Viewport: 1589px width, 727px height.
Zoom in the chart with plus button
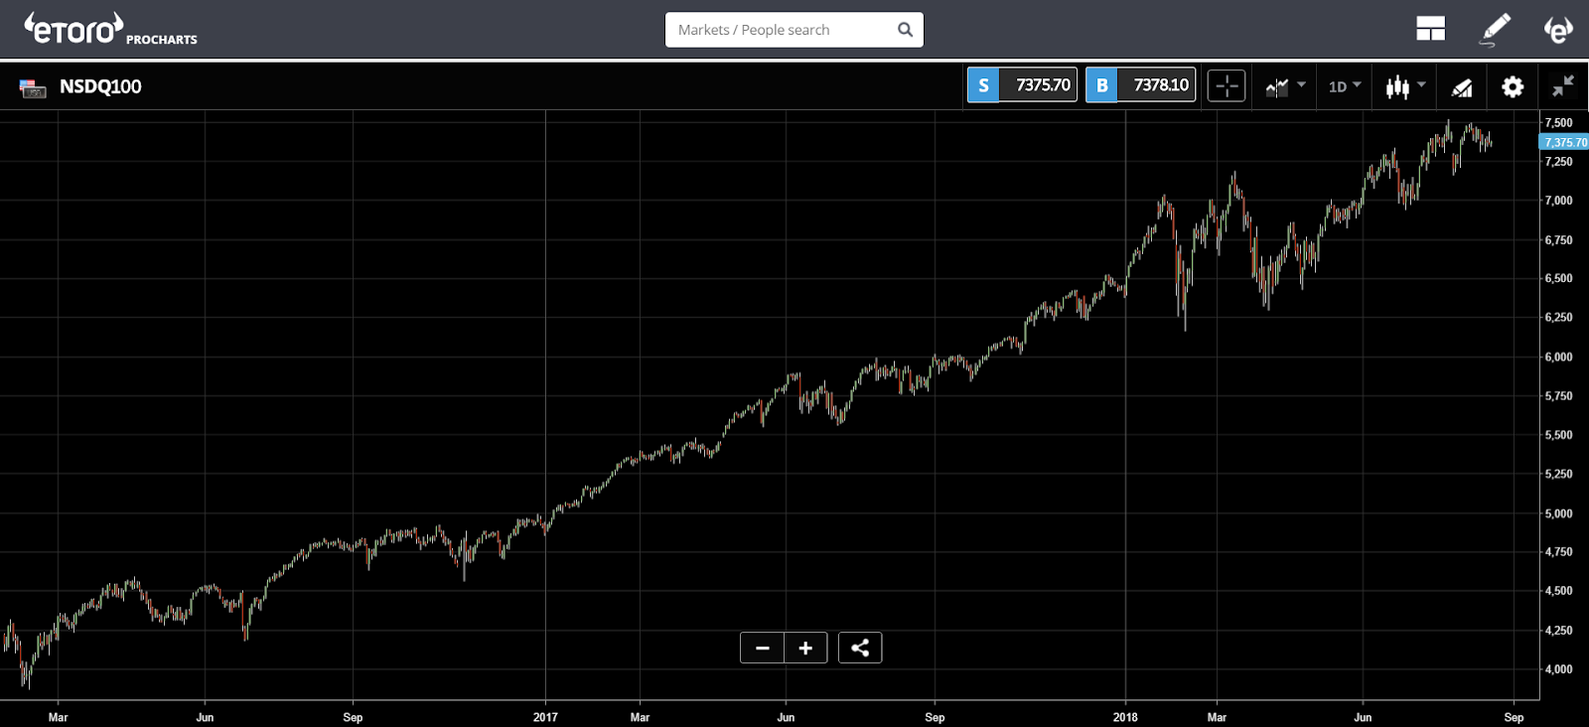click(805, 648)
